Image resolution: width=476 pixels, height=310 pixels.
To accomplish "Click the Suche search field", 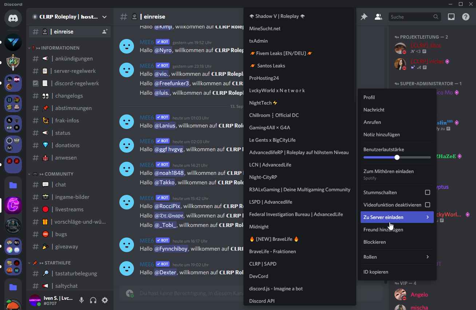I will [410, 17].
